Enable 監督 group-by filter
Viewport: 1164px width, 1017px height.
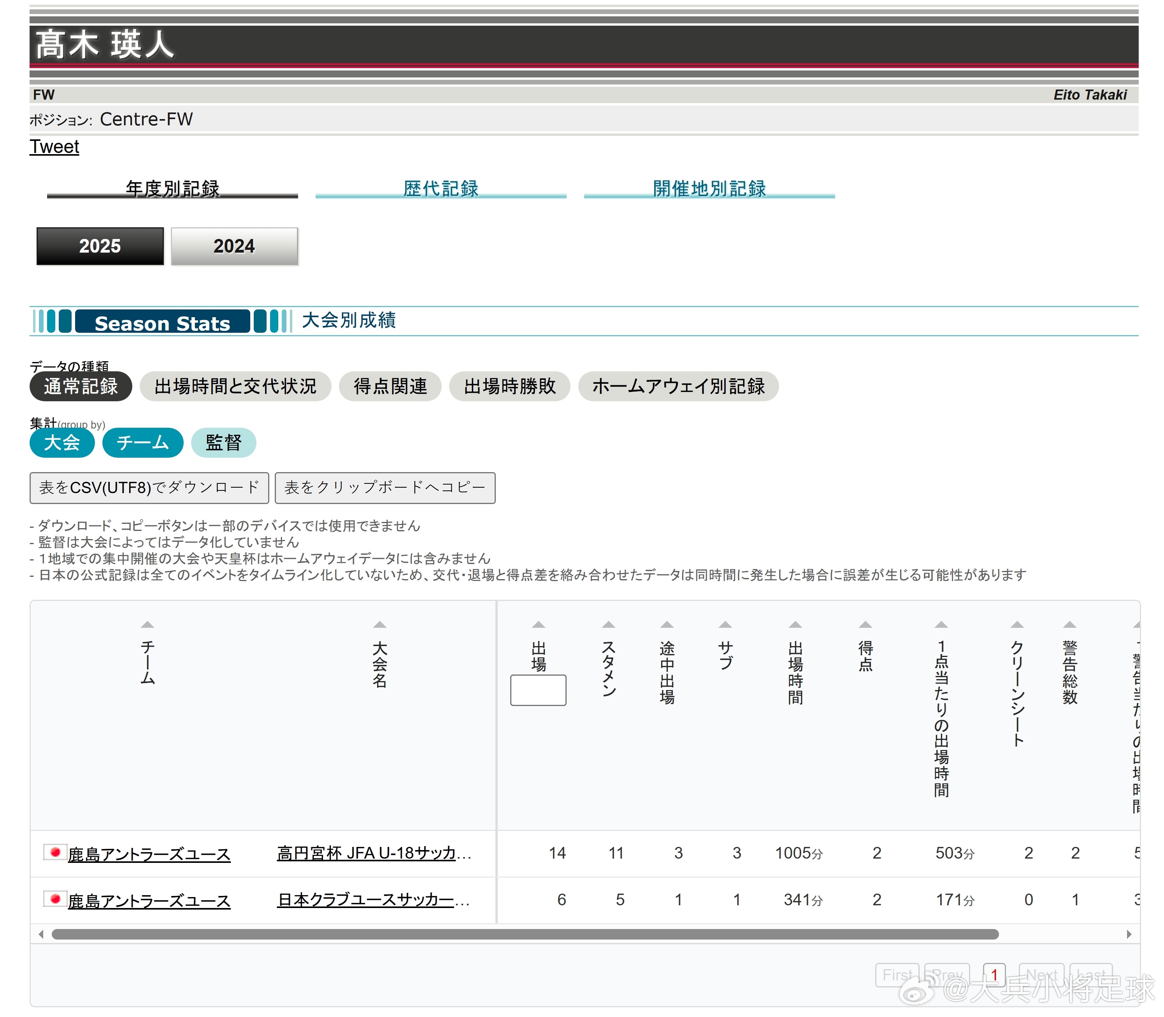(x=224, y=443)
